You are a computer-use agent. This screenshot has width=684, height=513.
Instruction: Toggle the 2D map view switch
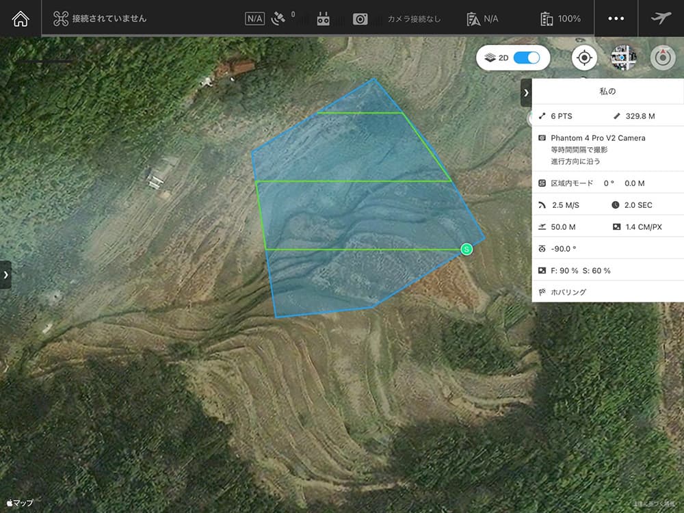click(527, 57)
